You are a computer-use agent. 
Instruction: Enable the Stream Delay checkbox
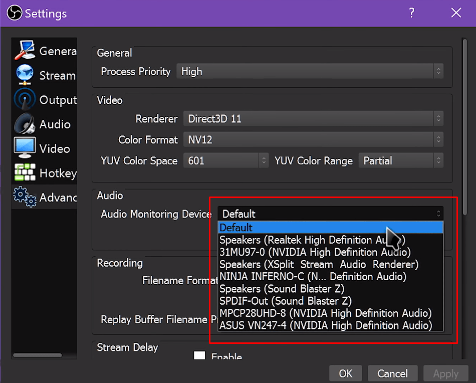tap(199, 356)
